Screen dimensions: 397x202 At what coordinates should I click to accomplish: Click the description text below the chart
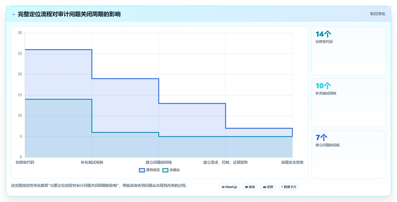99,185
